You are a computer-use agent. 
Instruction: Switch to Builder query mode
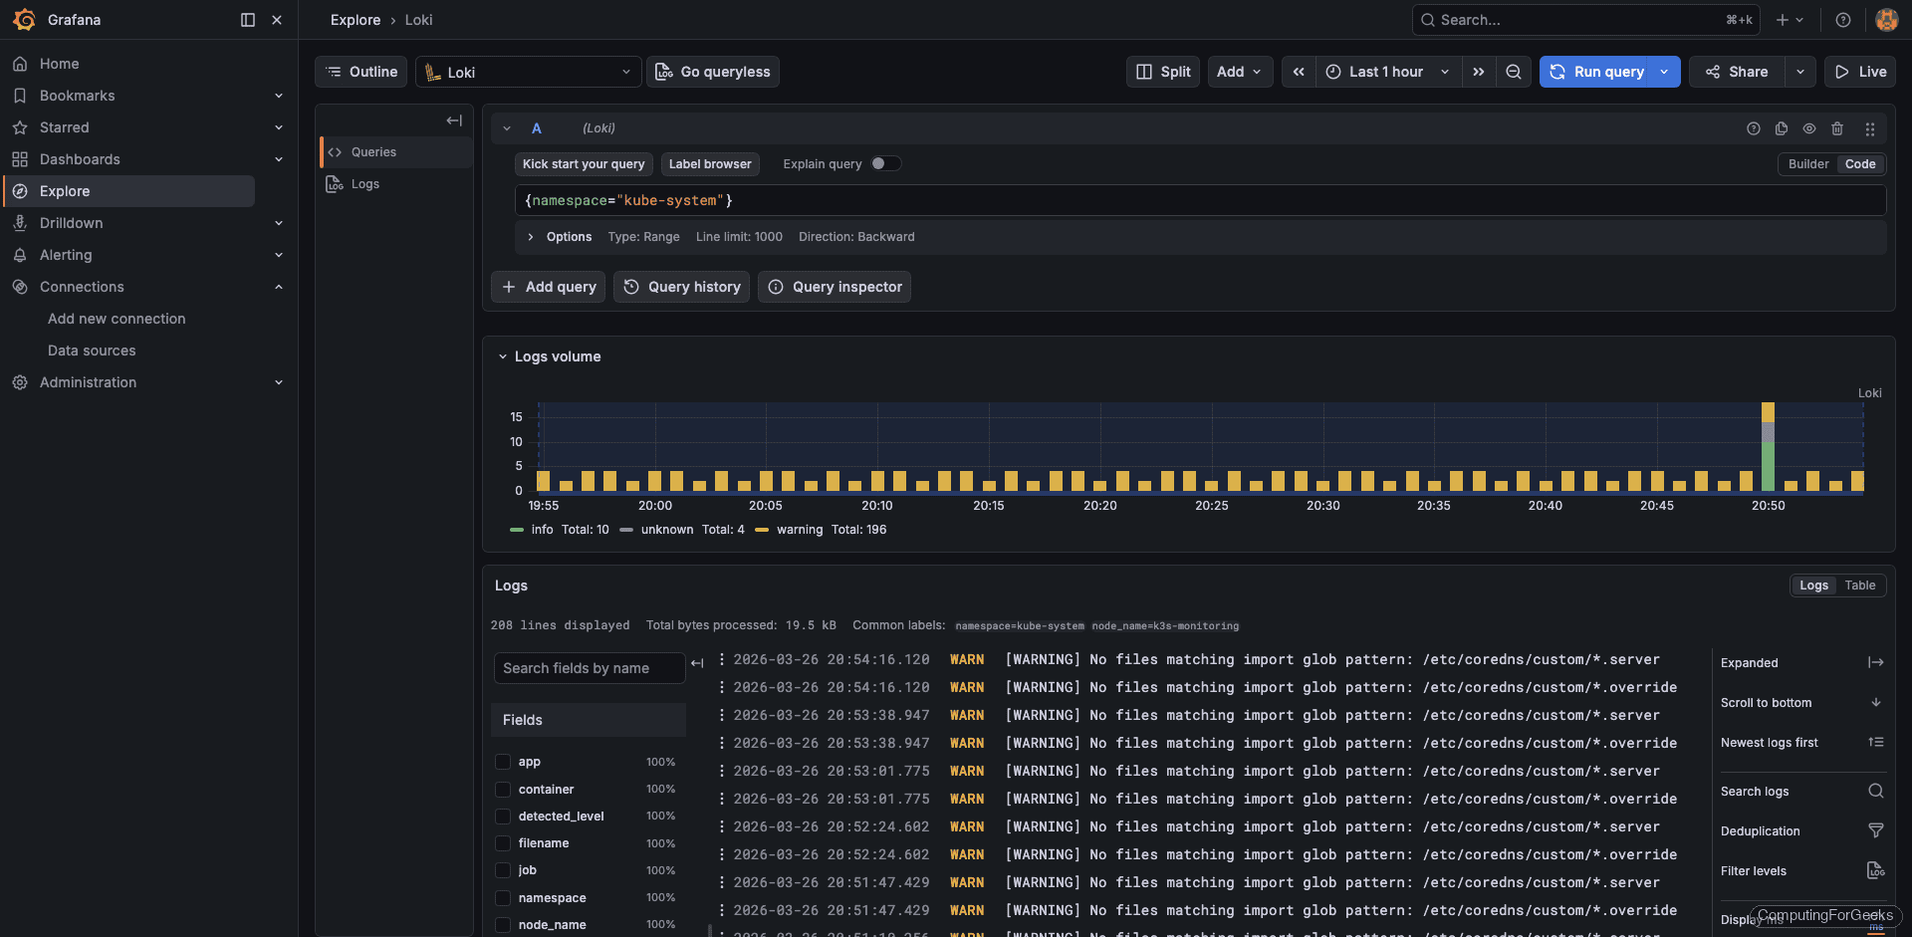pos(1807,163)
